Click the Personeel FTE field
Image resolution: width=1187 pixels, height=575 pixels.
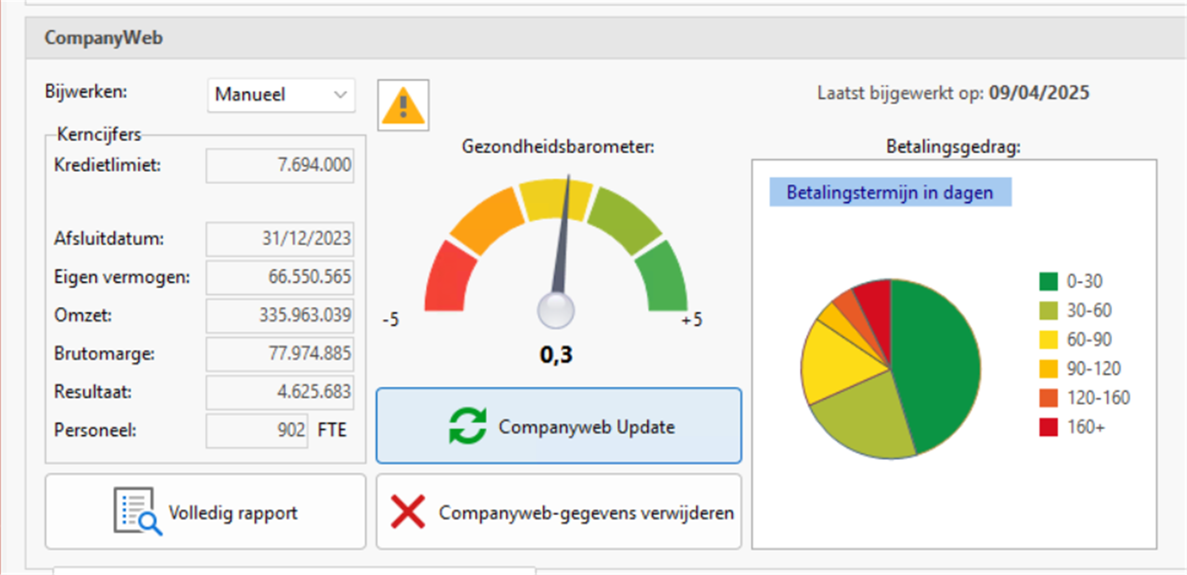257,430
